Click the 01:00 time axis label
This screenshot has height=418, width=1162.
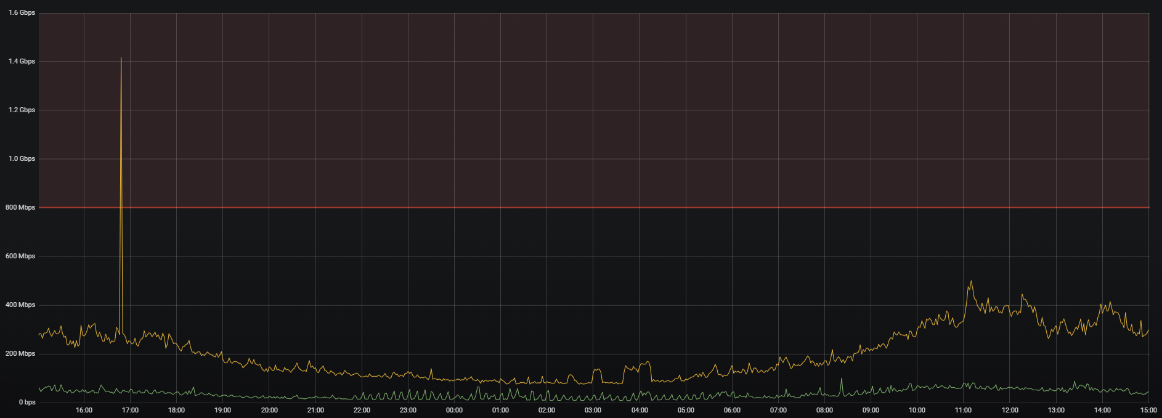pyautogui.click(x=500, y=411)
